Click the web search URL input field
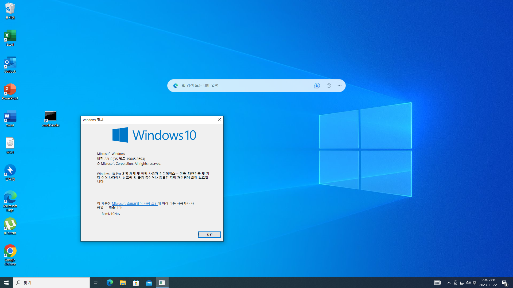This screenshot has height=288, width=513. [x=246, y=86]
